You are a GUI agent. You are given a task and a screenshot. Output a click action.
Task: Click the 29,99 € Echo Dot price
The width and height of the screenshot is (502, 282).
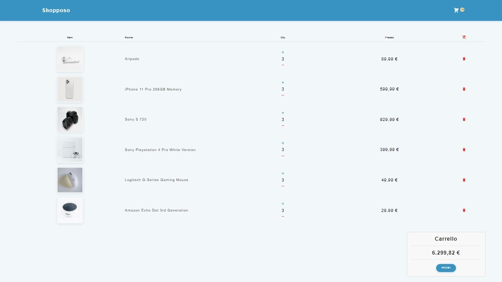(x=389, y=210)
